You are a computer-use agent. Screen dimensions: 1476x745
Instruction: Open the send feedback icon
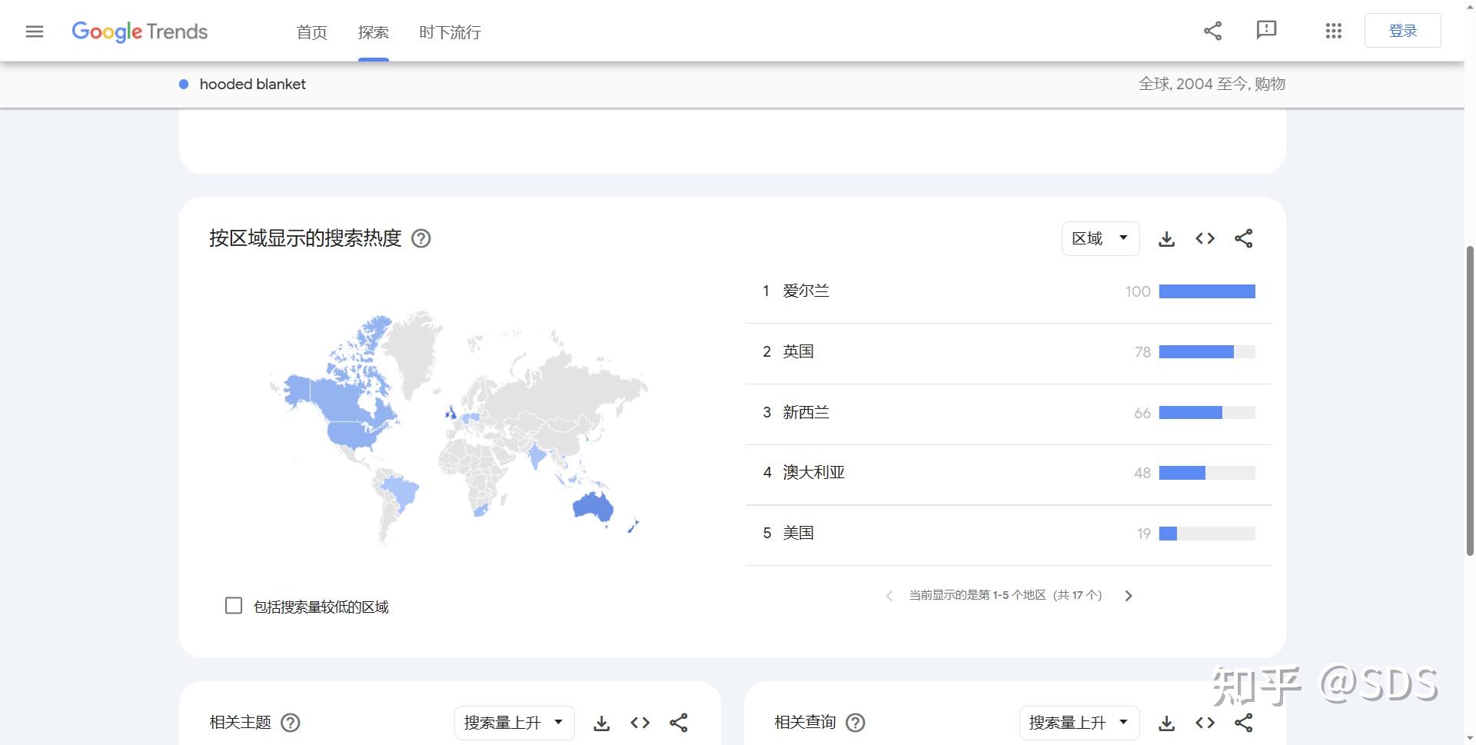click(1266, 31)
